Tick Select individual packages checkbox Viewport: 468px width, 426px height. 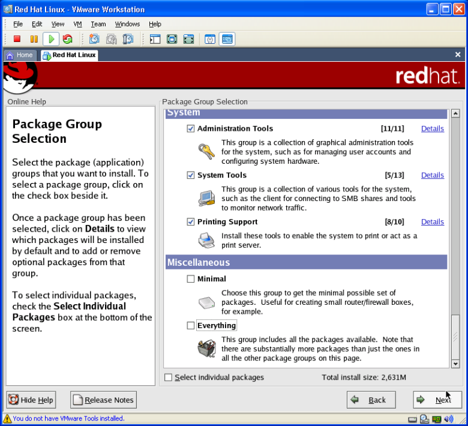[x=169, y=377]
